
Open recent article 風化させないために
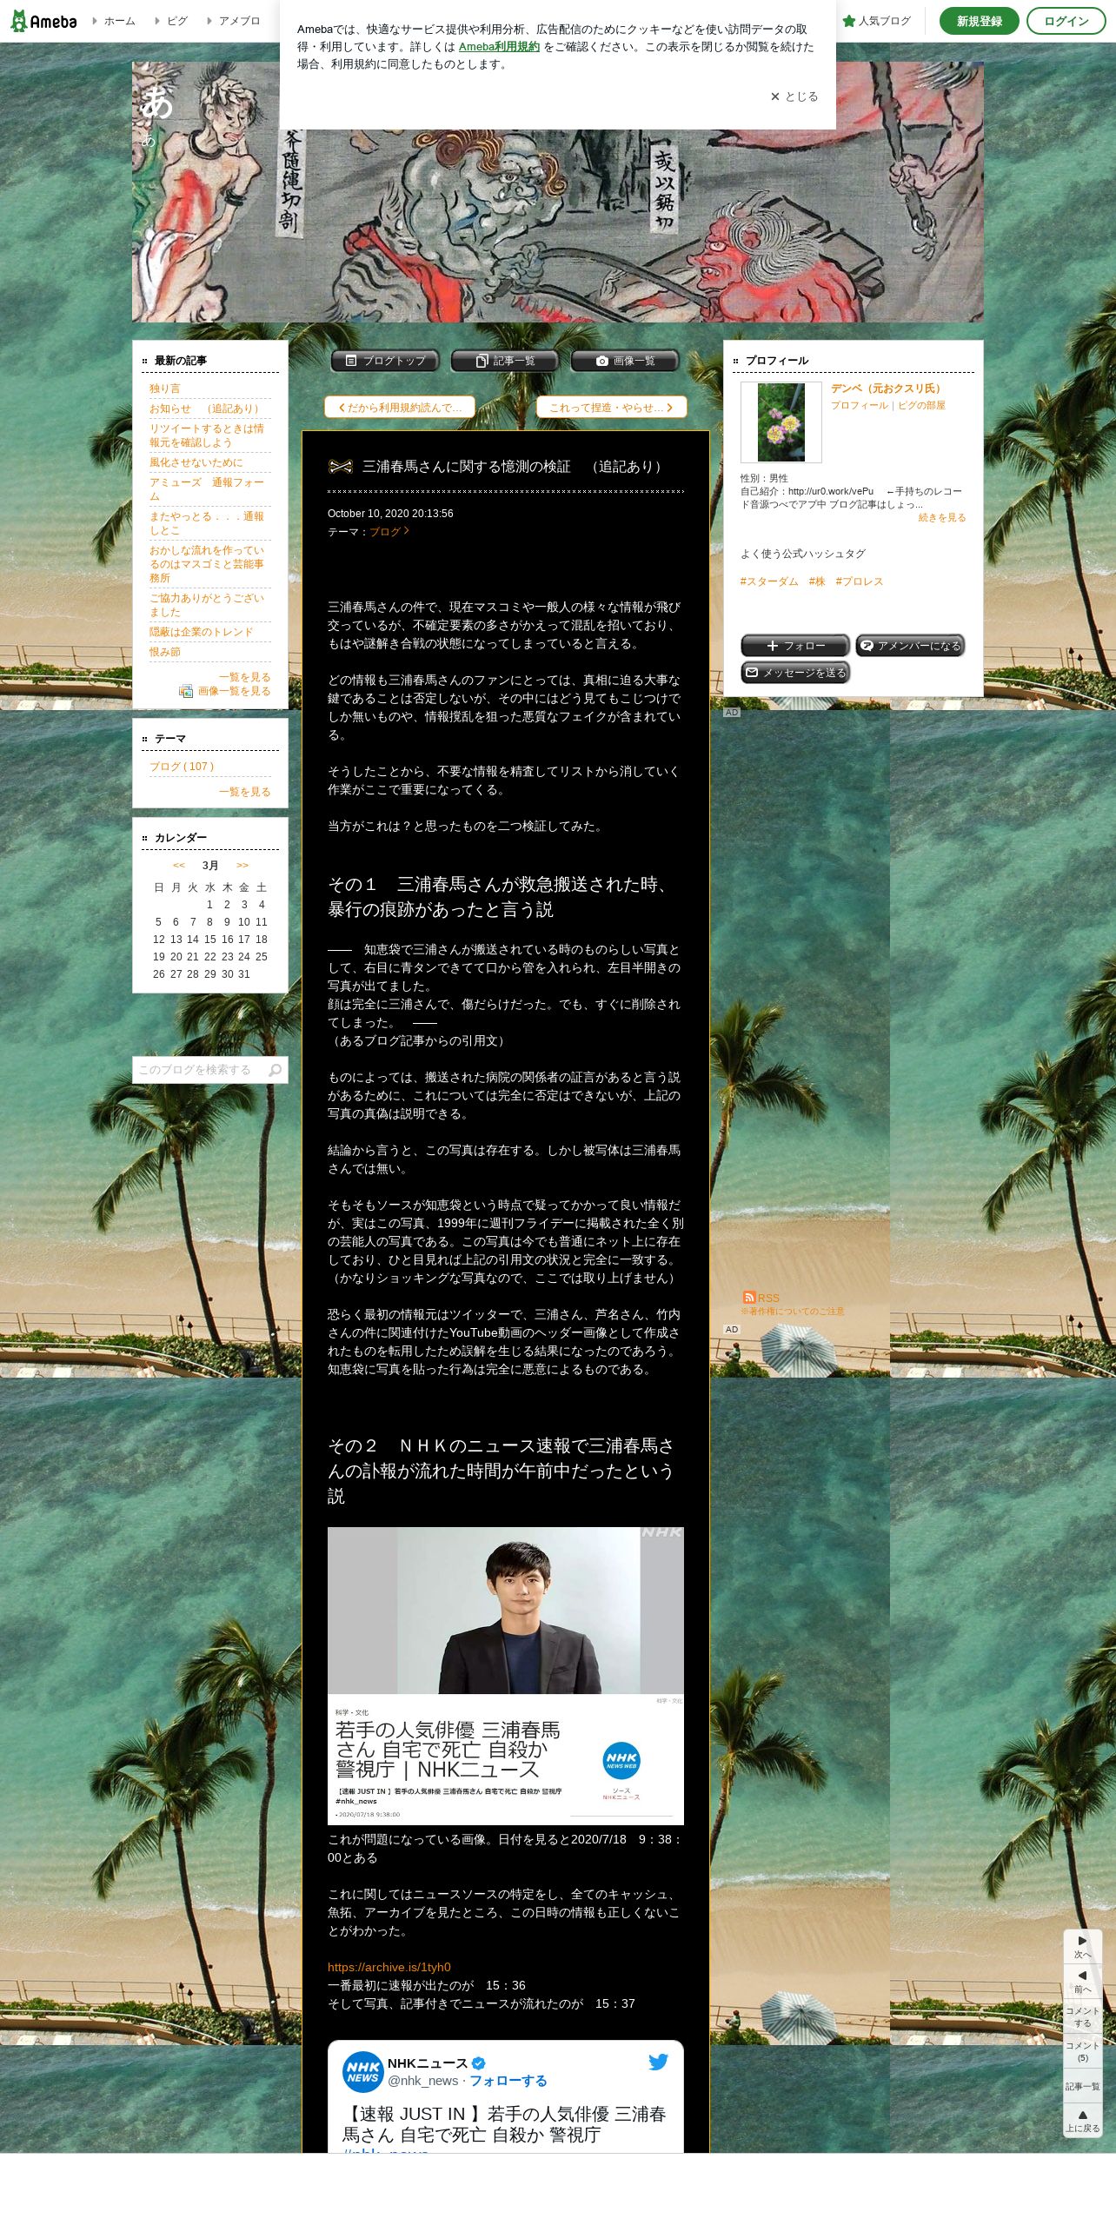pyautogui.click(x=196, y=462)
